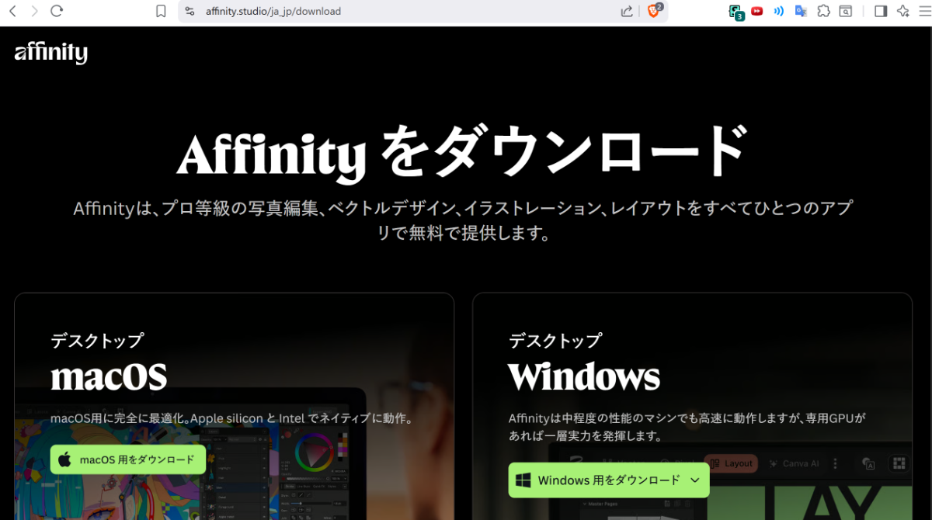Viewport: 932px width, 520px height.
Task: Click the window search extension icon
Action: click(846, 11)
